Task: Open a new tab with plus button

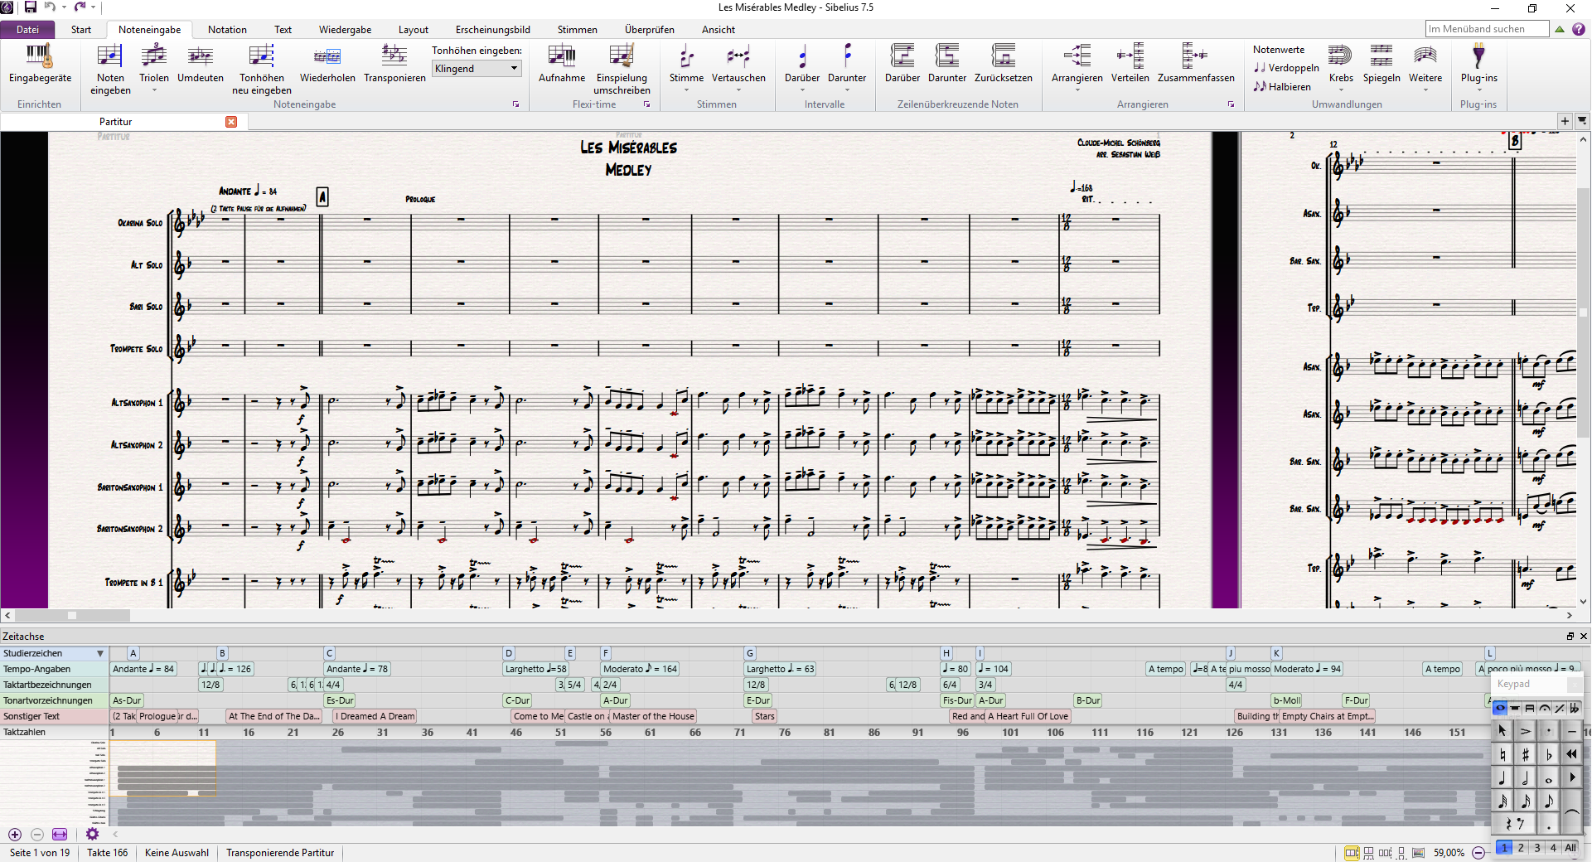Action: click(x=1565, y=121)
